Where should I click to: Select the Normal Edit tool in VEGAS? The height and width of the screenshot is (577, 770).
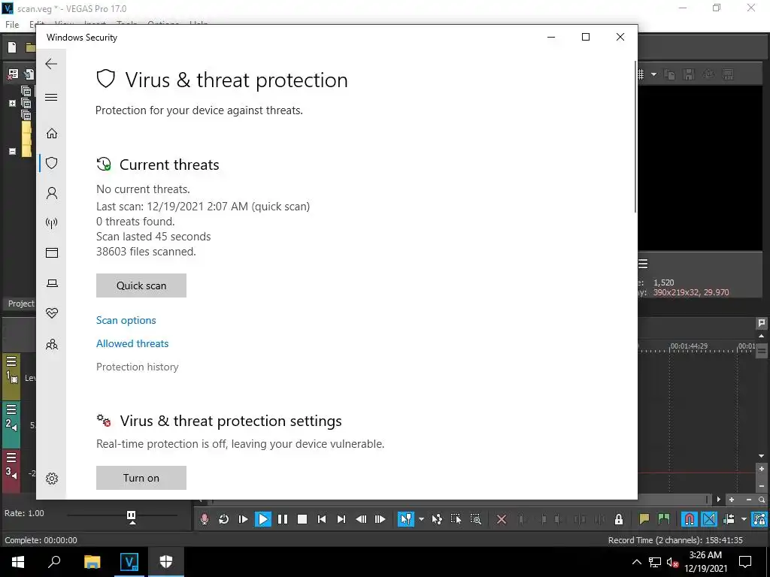[x=405, y=519]
